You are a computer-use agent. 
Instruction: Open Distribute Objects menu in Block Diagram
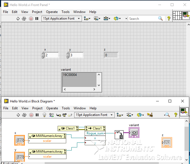click(130, 115)
